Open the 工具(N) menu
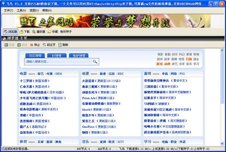 [21, 11]
